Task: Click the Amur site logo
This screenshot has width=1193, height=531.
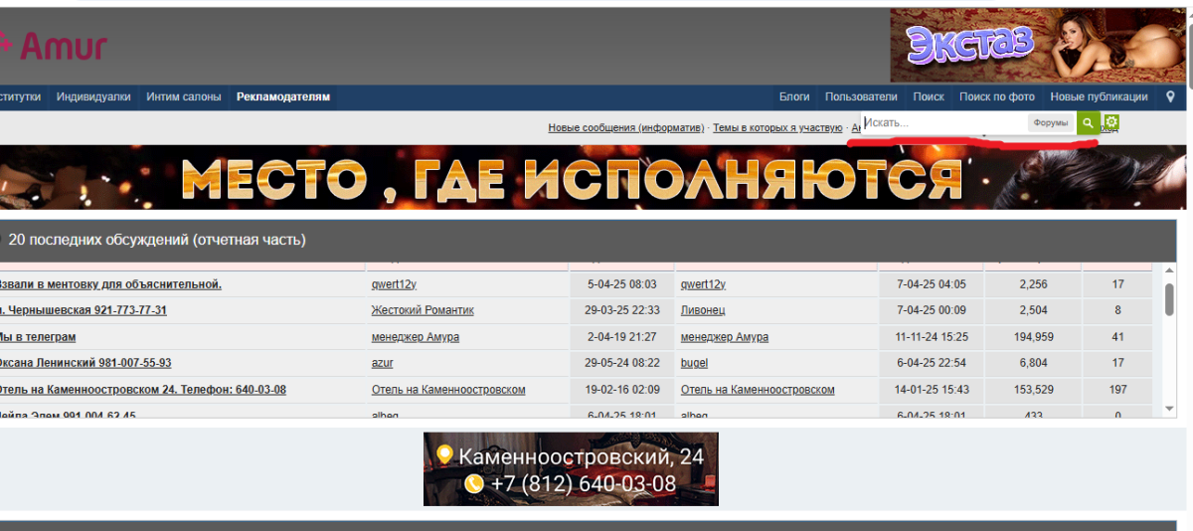Action: click(x=55, y=45)
